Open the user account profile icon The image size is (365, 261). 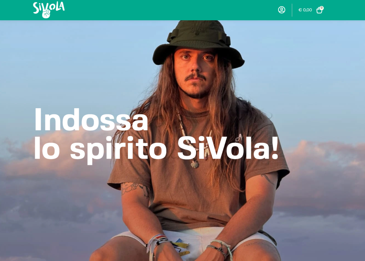pyautogui.click(x=282, y=10)
